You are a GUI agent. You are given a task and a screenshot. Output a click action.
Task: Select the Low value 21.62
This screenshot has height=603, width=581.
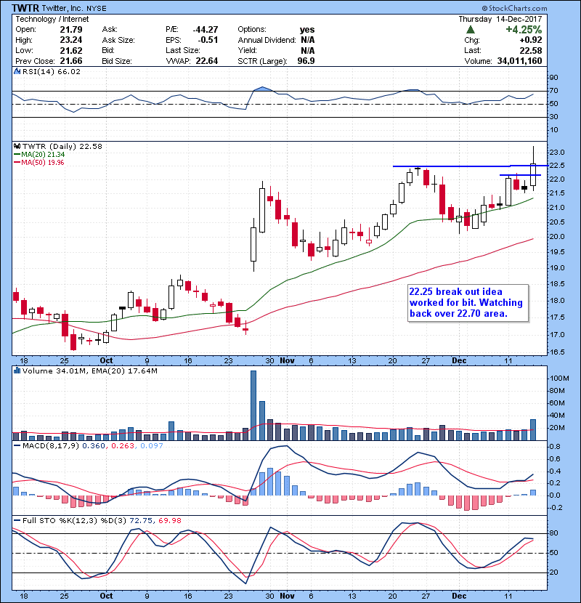coord(71,50)
